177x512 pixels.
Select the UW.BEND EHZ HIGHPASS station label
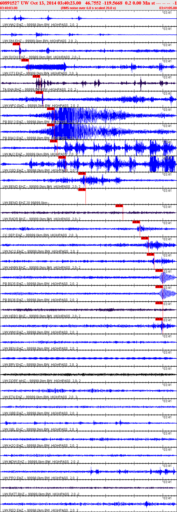[42, 187]
